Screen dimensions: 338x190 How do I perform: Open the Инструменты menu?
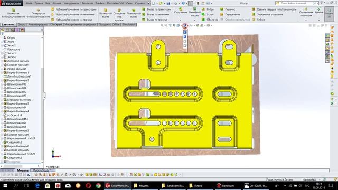point(71,3)
